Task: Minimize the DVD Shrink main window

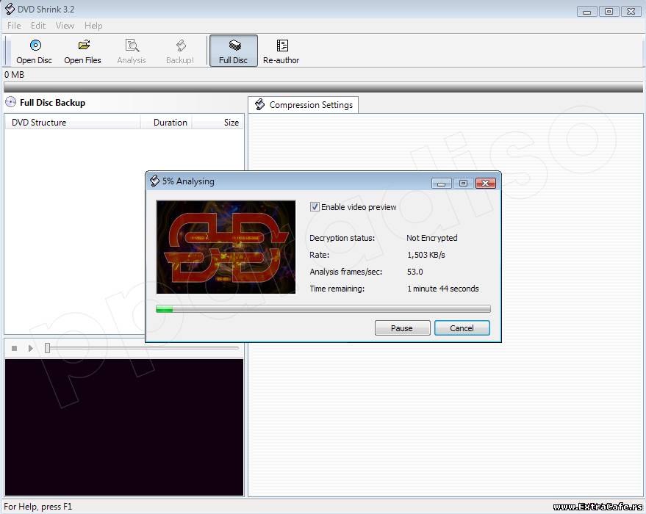Action: [x=587, y=12]
